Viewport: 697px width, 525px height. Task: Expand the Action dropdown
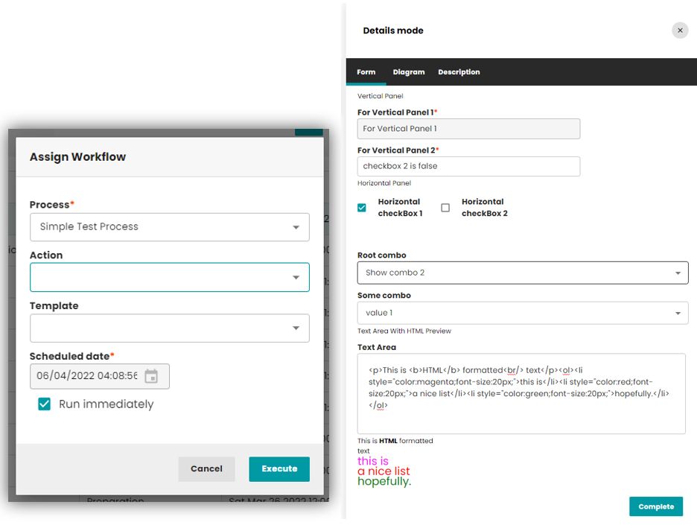click(x=170, y=277)
